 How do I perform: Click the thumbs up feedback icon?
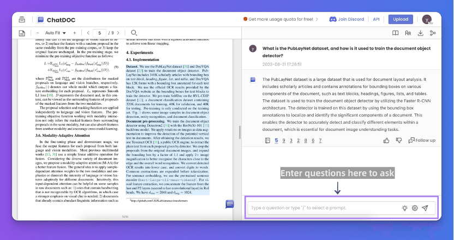click(387, 140)
